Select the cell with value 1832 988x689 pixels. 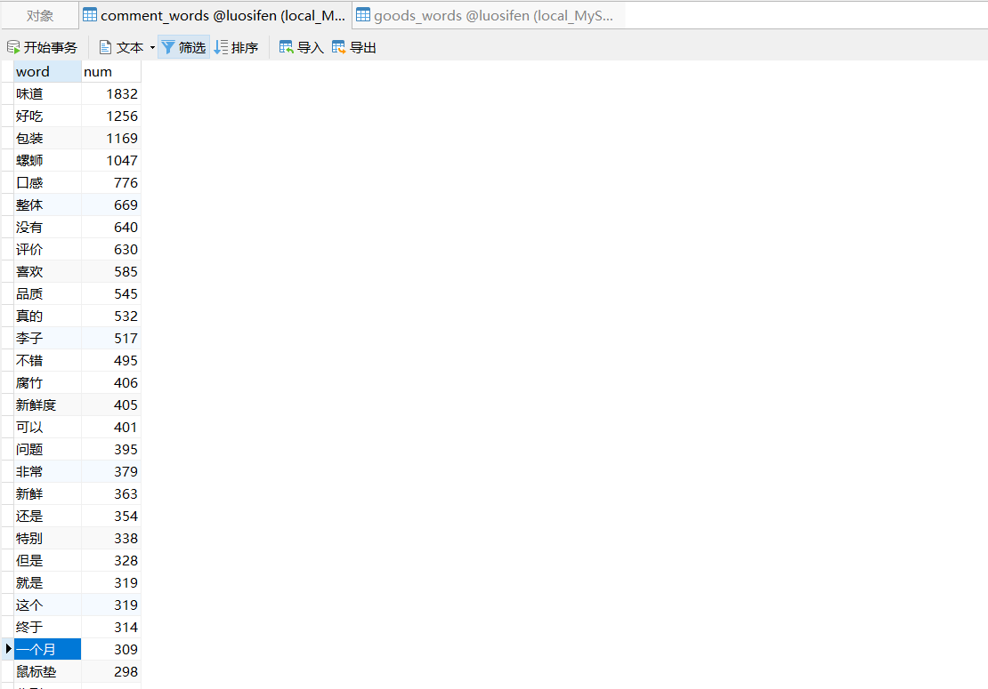coord(111,93)
